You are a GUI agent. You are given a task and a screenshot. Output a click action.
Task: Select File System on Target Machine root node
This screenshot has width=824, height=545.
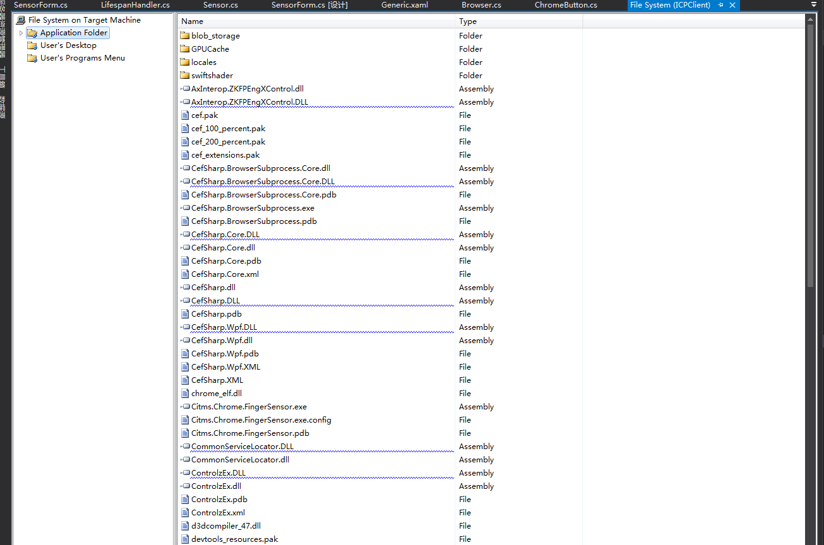pyautogui.click(x=85, y=20)
